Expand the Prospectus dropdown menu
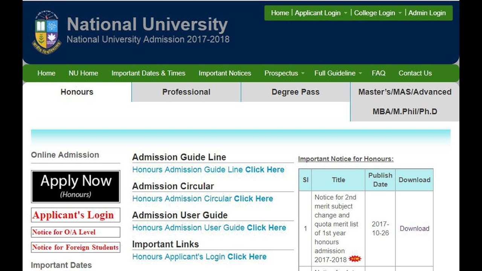This screenshot has height=271, width=482. (x=284, y=73)
